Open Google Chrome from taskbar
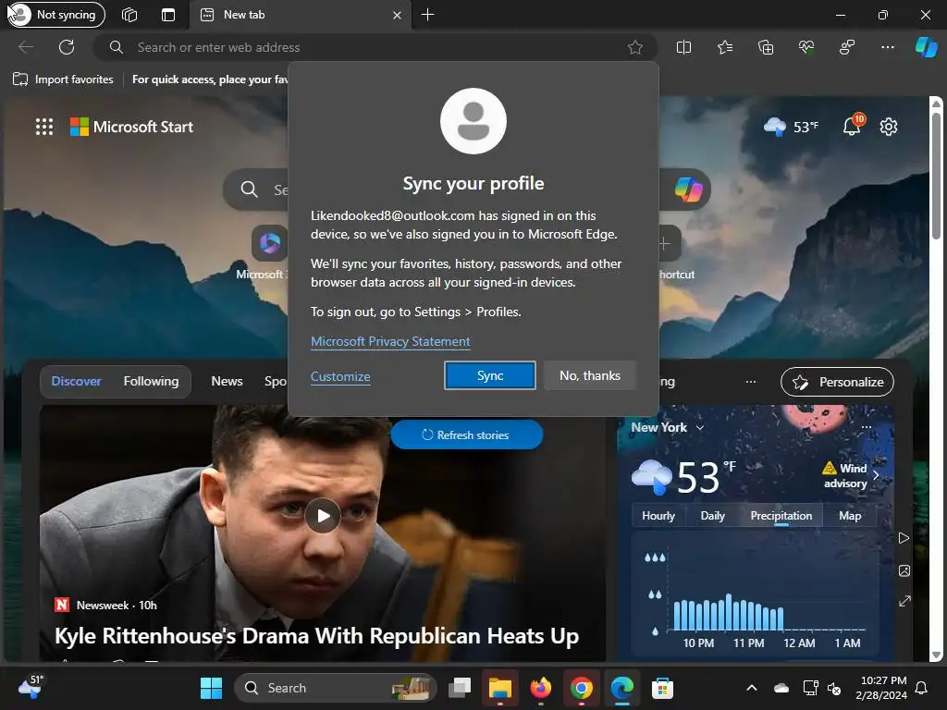947x710 pixels. coord(581,688)
